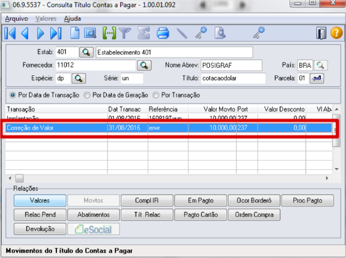The image size is (346, 258).
Task: Click the Em Pagto button
Action: pyautogui.click(x=201, y=200)
